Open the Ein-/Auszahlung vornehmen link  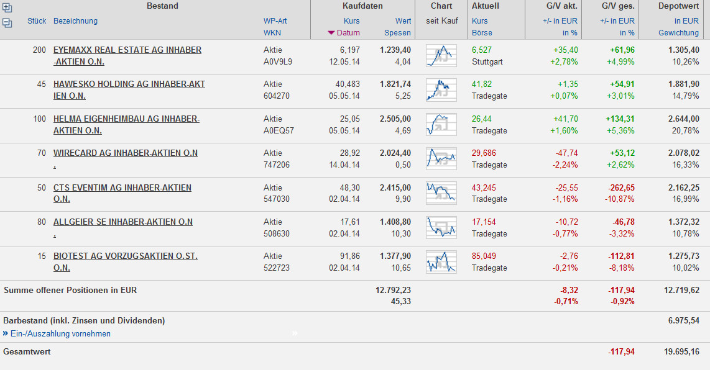tap(60, 333)
